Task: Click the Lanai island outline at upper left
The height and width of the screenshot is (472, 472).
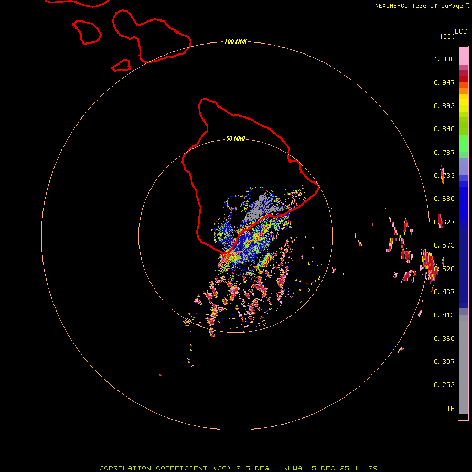Action: coord(87,32)
